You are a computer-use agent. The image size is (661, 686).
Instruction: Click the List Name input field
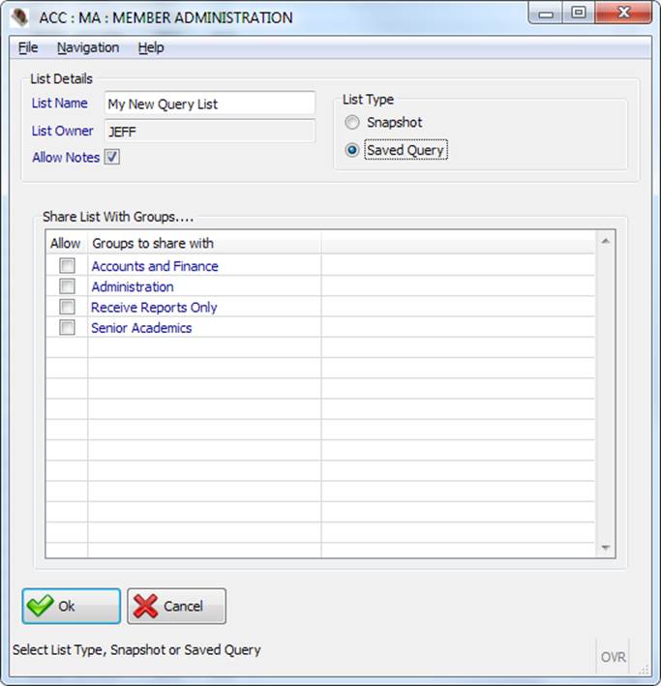point(210,104)
